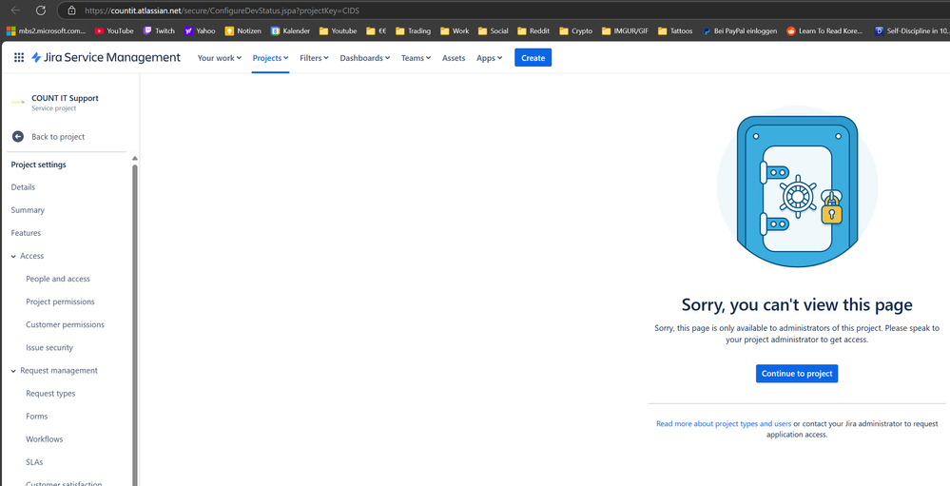The height and width of the screenshot is (486, 950).
Task: Collapse the Access section chevron
Action: pyautogui.click(x=13, y=257)
